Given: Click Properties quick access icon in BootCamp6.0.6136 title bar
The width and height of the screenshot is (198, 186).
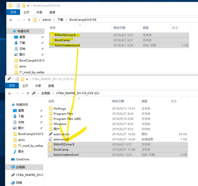Looking at the screenshot, I should pos(18,6).
